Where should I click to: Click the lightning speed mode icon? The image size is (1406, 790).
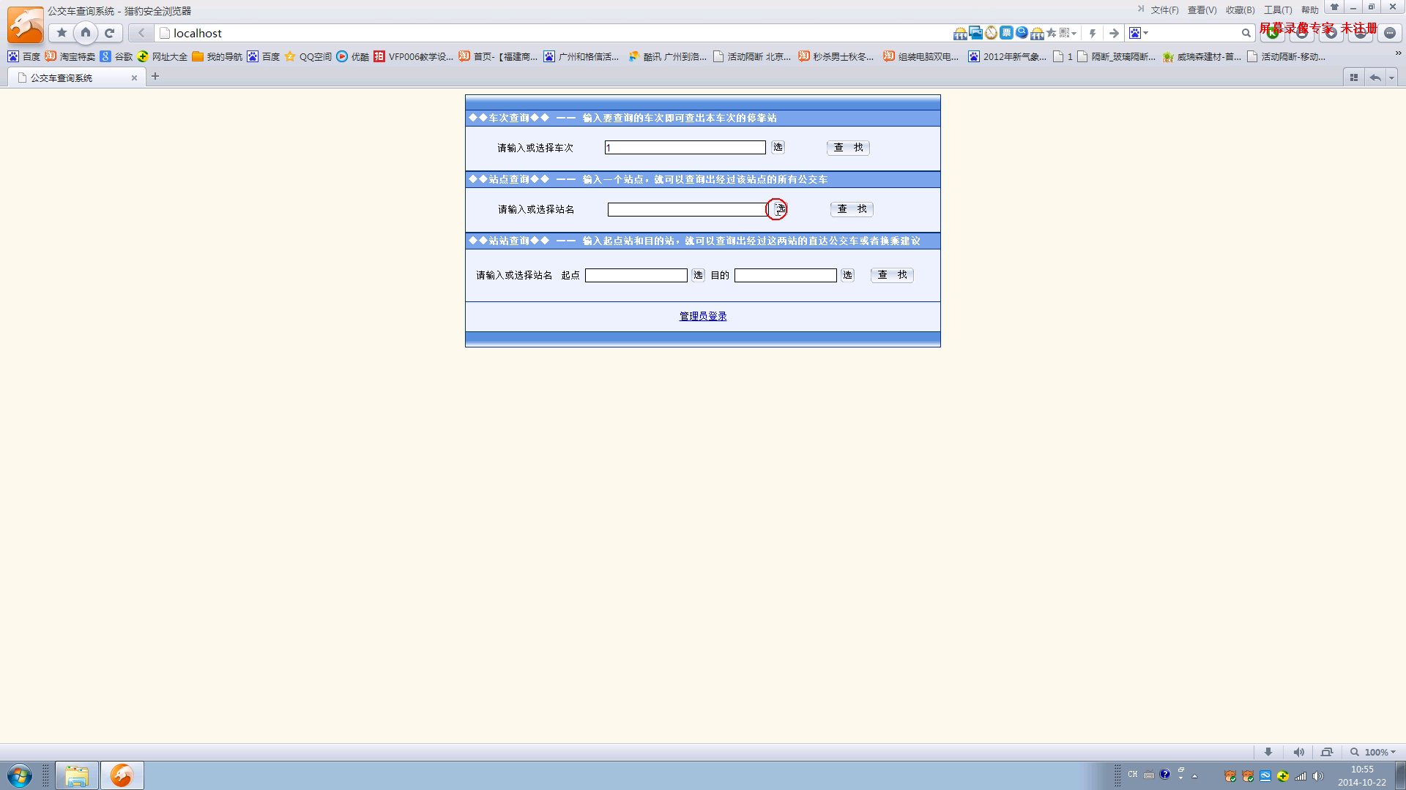coord(1093,33)
